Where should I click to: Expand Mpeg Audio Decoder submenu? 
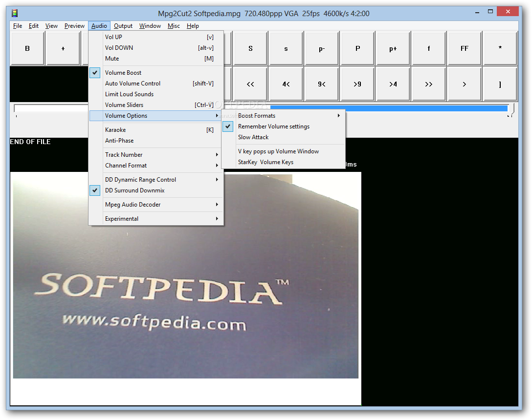click(x=156, y=205)
